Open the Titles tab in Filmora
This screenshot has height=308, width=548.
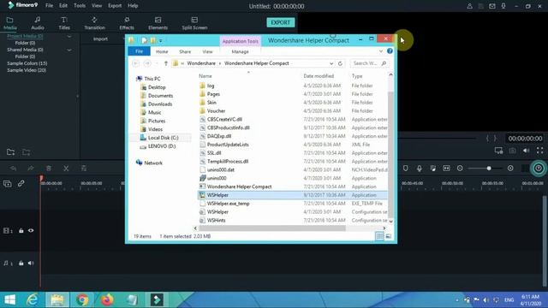(64, 23)
